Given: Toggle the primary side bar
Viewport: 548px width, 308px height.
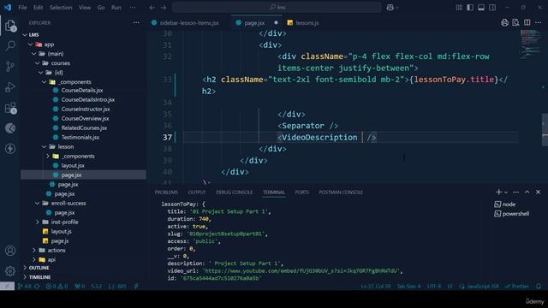Looking at the screenshot, I should click(x=470, y=8).
